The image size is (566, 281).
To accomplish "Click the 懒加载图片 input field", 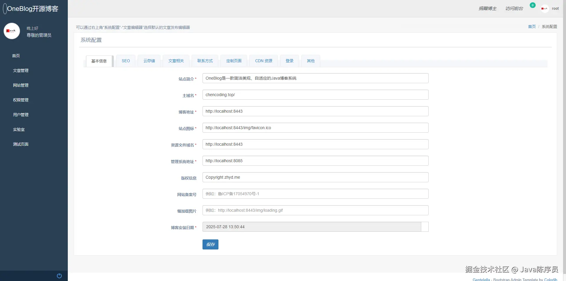I will click(x=315, y=210).
